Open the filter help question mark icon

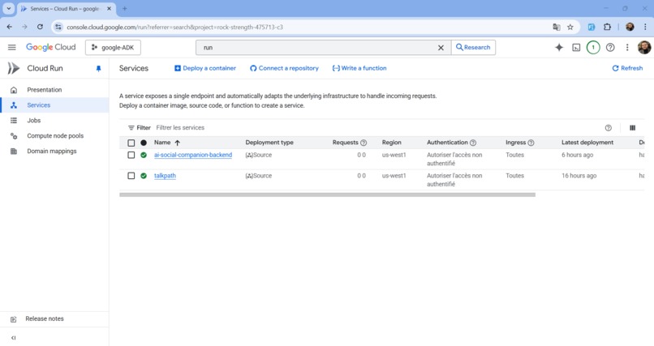point(608,128)
